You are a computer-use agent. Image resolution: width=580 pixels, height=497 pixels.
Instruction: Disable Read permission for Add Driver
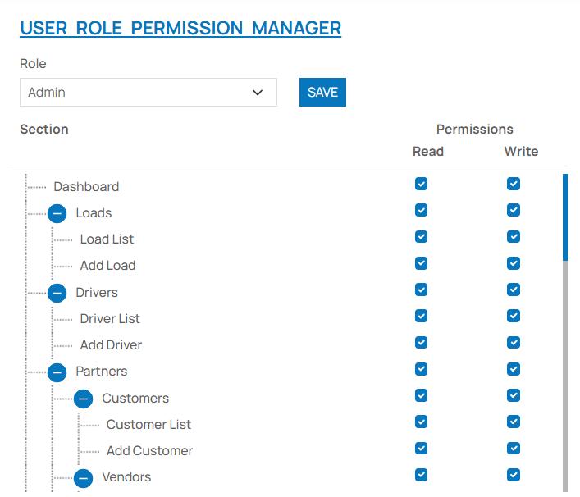(421, 343)
